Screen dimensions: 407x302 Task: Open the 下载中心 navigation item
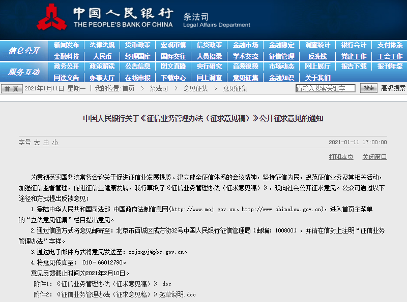click(173, 78)
